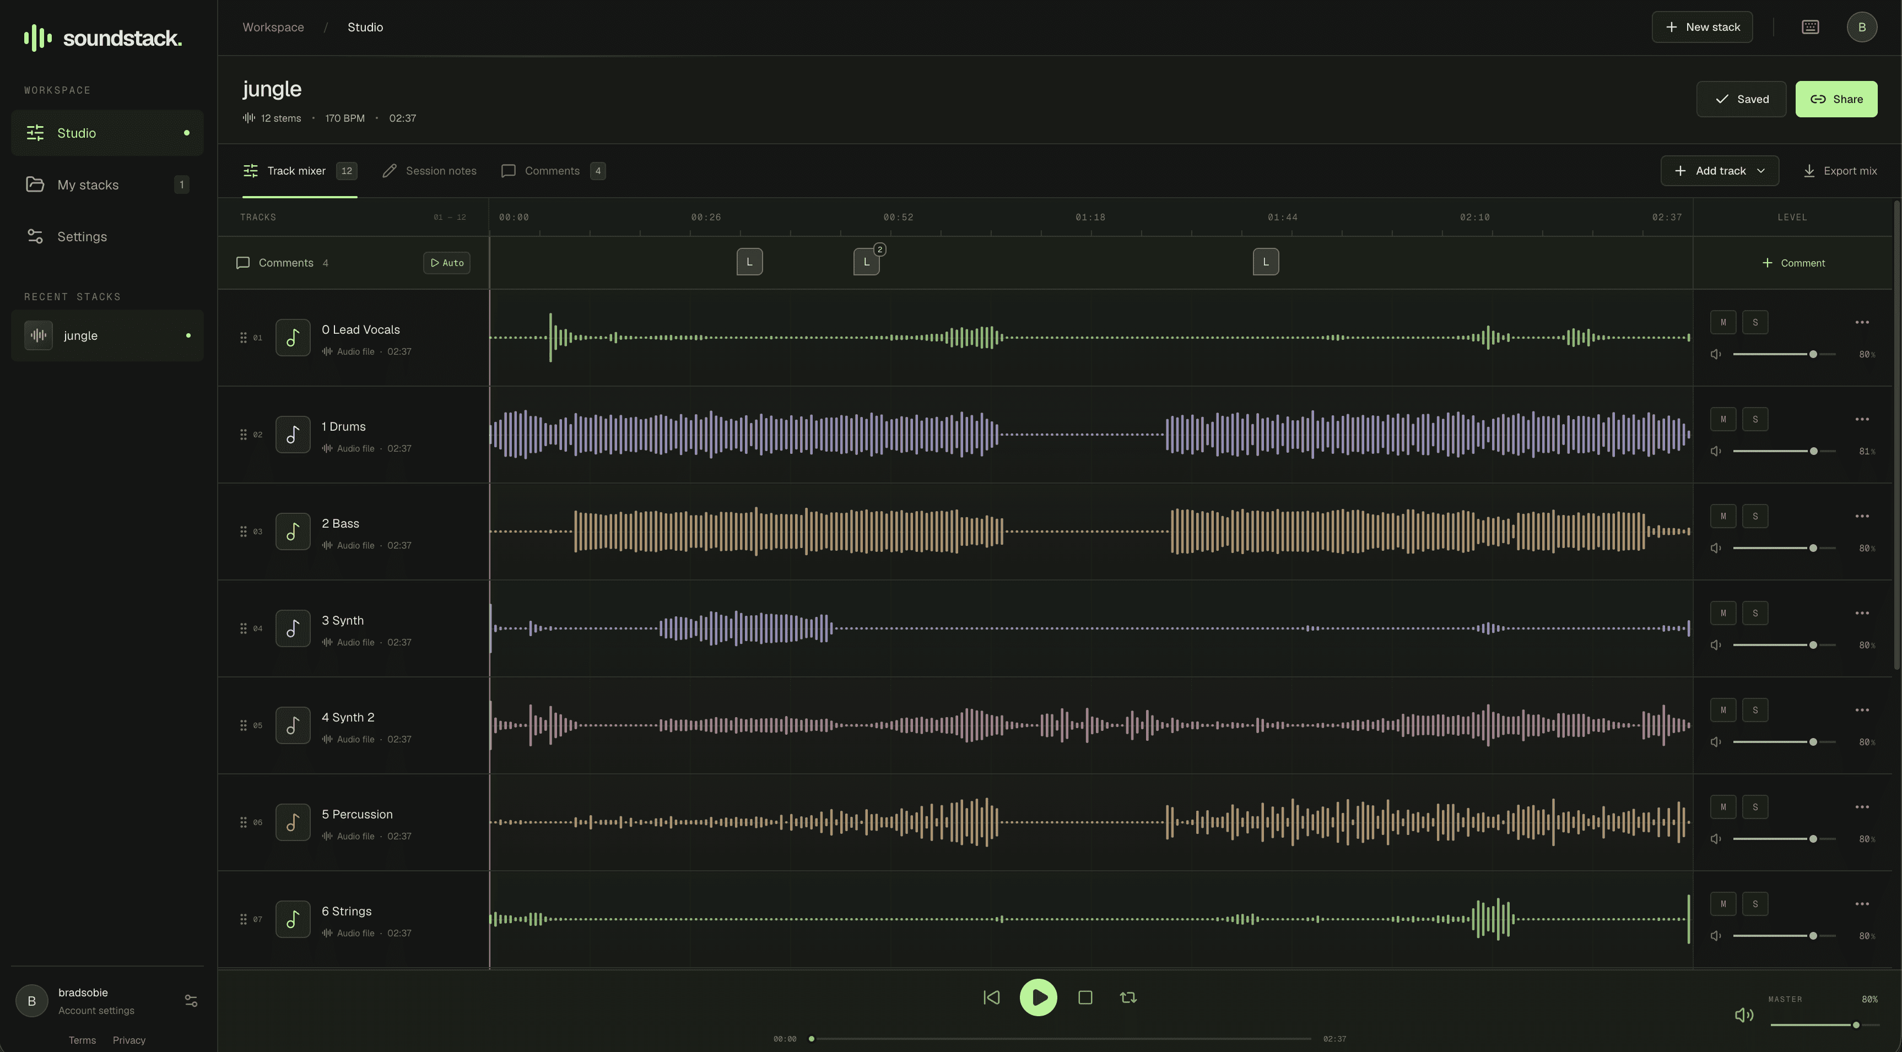
Task: Open more options for 0 Lead Vocals
Action: click(1862, 323)
